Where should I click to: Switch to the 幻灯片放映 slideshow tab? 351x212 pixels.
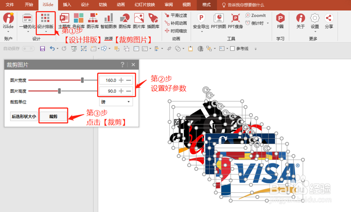(x=145, y=5)
